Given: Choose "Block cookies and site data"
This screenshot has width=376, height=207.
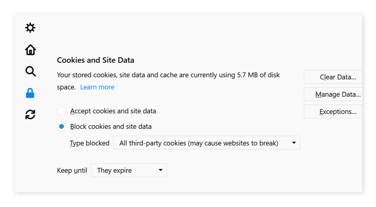Looking at the screenshot, I should tap(62, 126).
